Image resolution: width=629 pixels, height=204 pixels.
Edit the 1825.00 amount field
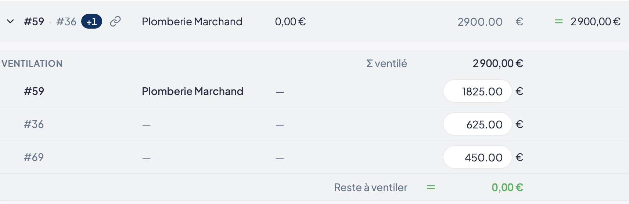(478, 91)
